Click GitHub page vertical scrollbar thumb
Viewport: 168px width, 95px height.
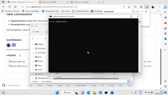pyautogui.click(x=161, y=67)
